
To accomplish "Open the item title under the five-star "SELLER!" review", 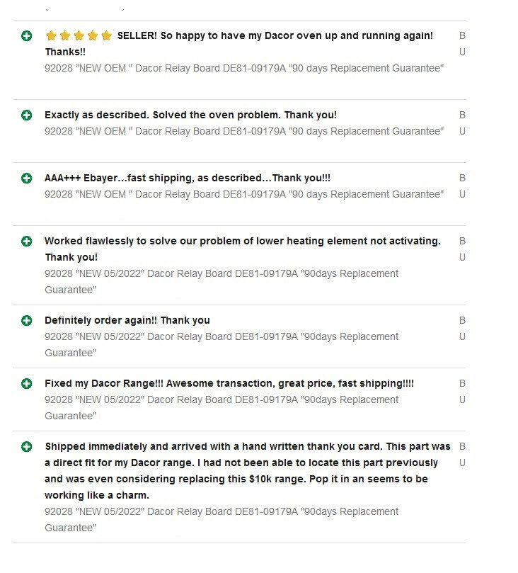I will pyautogui.click(x=244, y=68).
